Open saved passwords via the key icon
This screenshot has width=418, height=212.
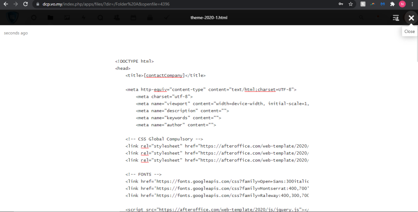pos(342,4)
